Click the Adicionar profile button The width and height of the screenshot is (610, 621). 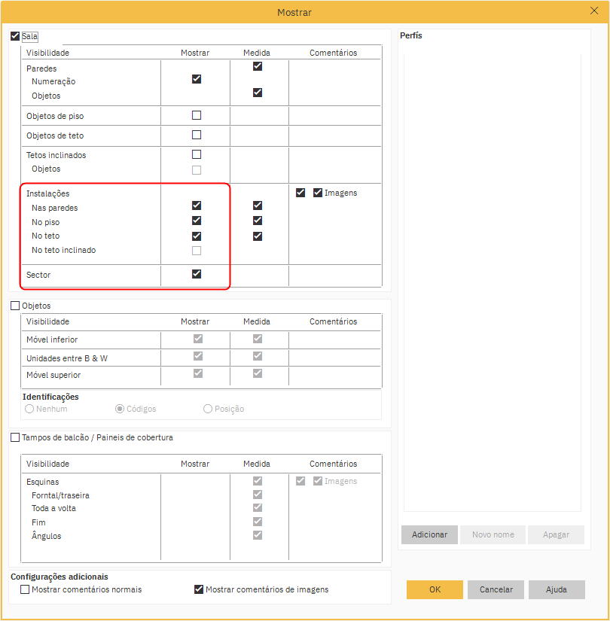[x=429, y=534]
